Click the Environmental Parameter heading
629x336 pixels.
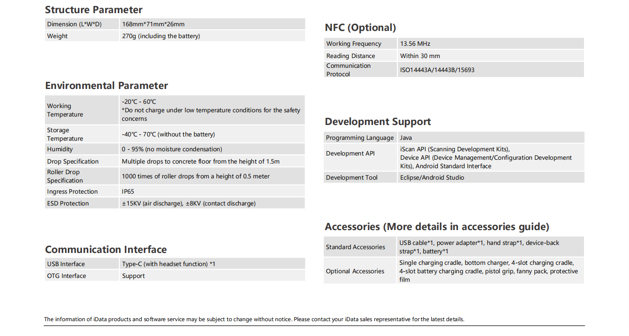tap(107, 86)
